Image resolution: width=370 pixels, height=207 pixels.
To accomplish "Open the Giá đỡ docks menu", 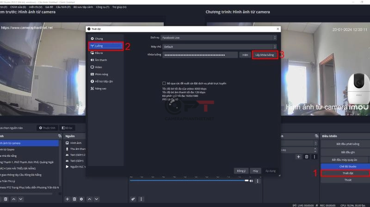I will (49, 7).
